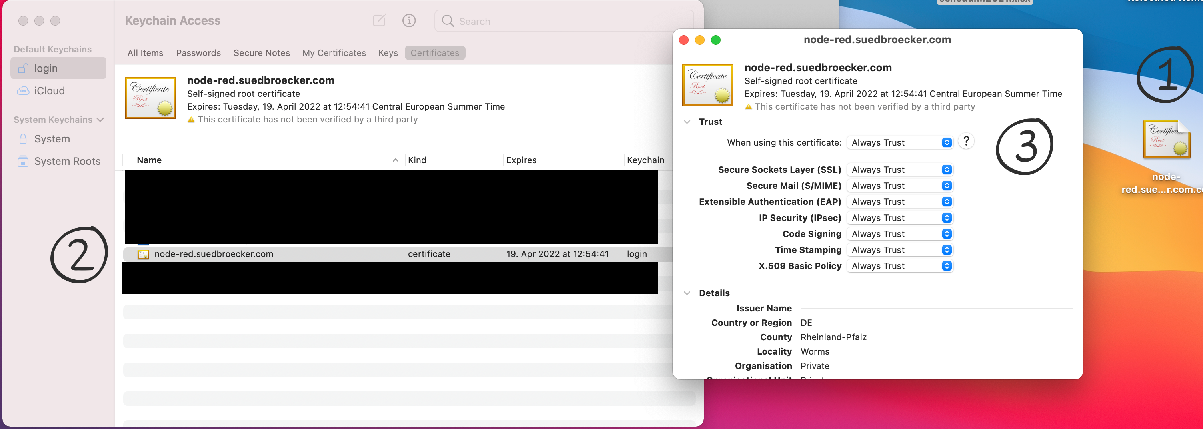Image resolution: width=1203 pixels, height=429 pixels.
Task: Open the X.509 Basic Policy dropdown
Action: coord(899,266)
